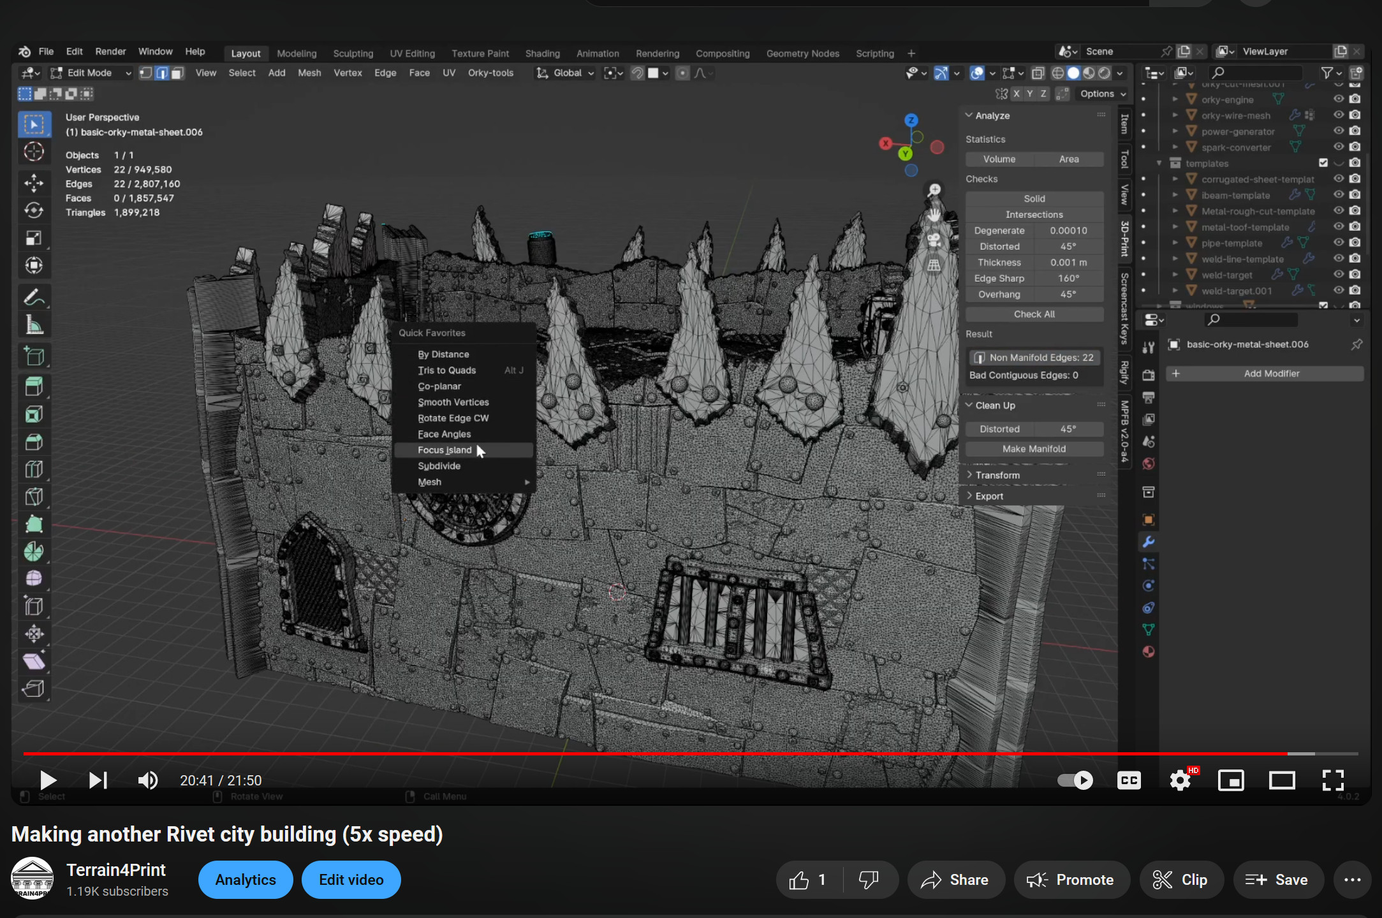Click the Mesh menu in header
The width and height of the screenshot is (1382, 918).
(x=309, y=74)
